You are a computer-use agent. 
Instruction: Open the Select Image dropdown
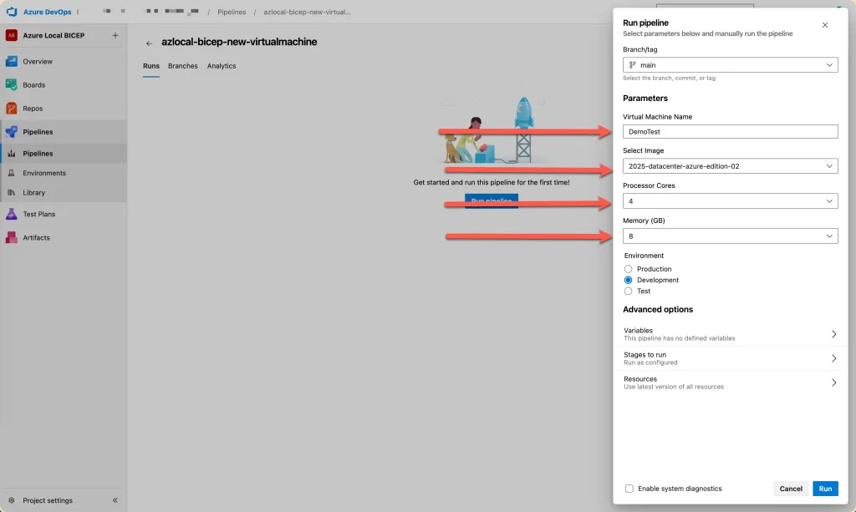pyautogui.click(x=730, y=166)
